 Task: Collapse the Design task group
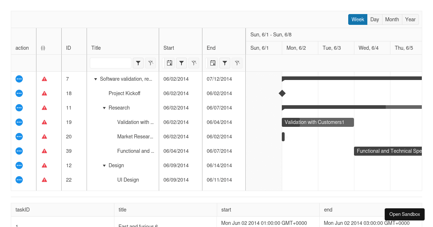tap(104, 165)
